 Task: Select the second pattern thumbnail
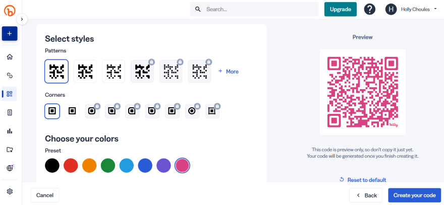(85, 71)
